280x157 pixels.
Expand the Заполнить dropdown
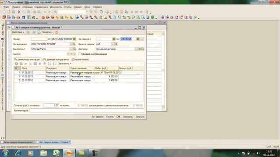coord(64,64)
